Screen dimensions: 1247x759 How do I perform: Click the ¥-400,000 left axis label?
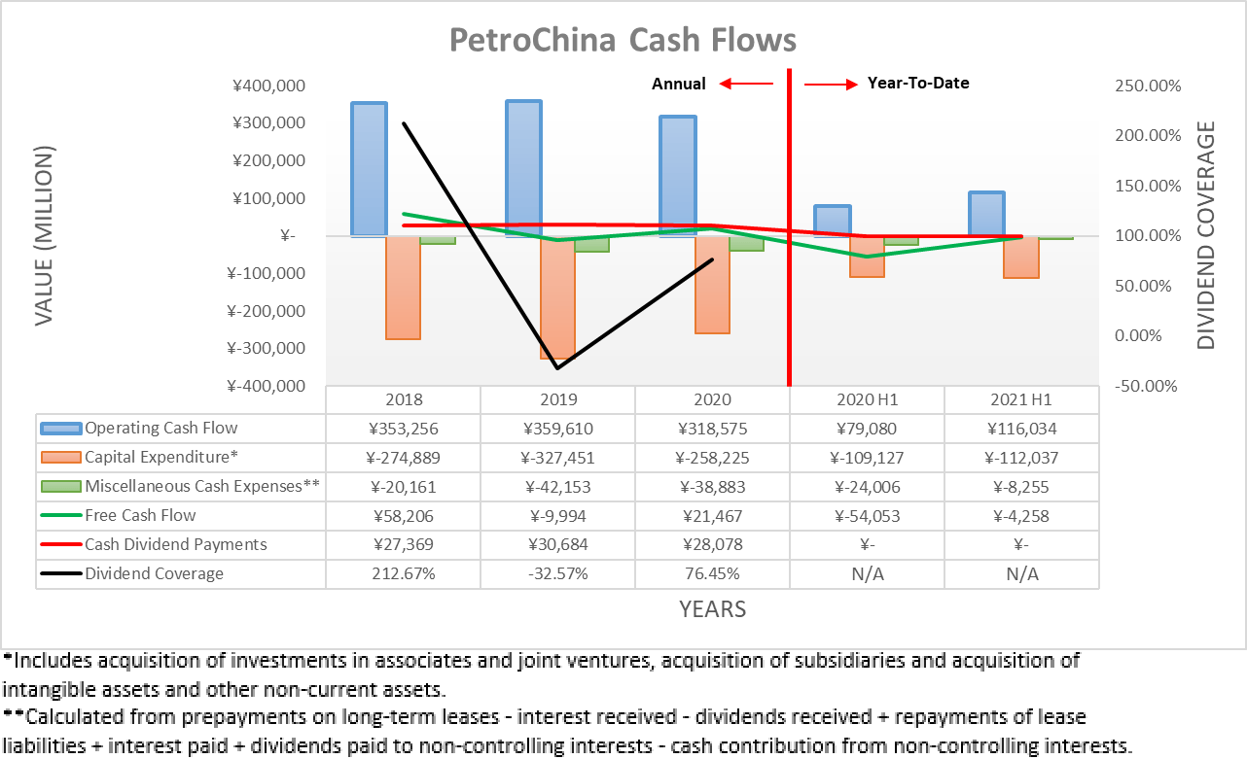267,386
